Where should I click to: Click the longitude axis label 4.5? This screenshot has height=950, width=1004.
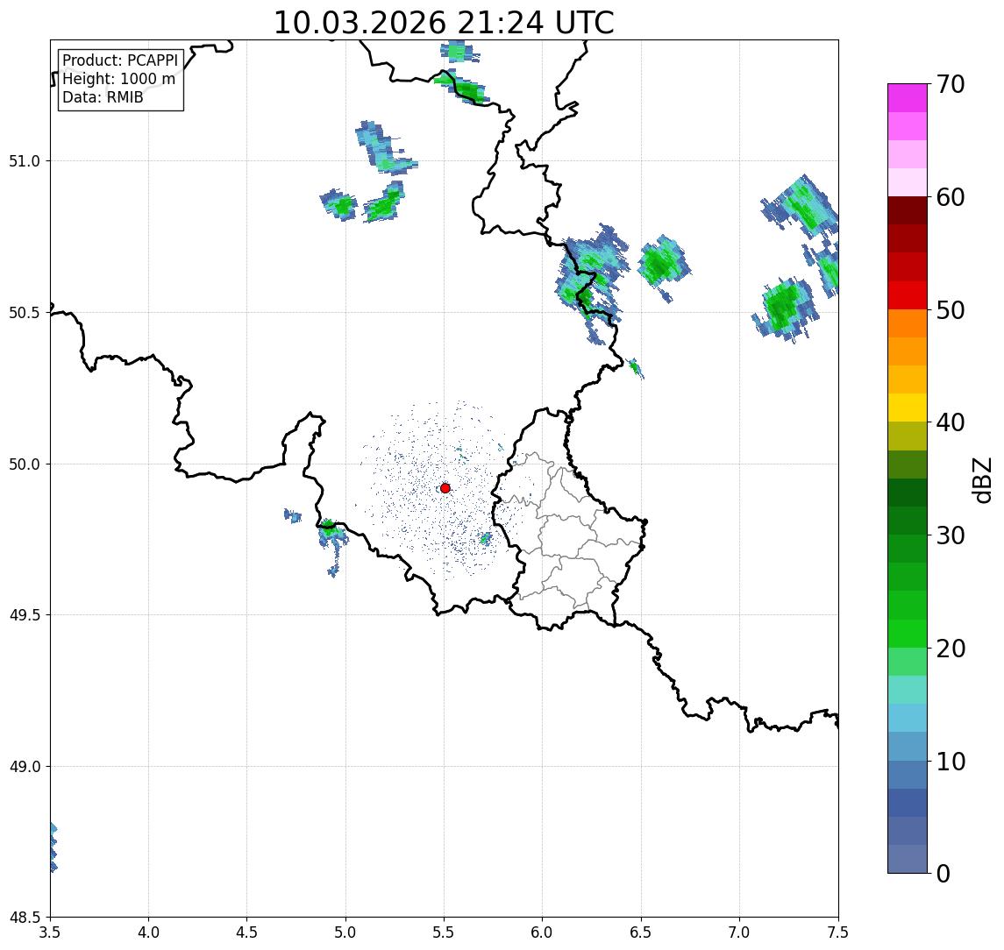(247, 932)
